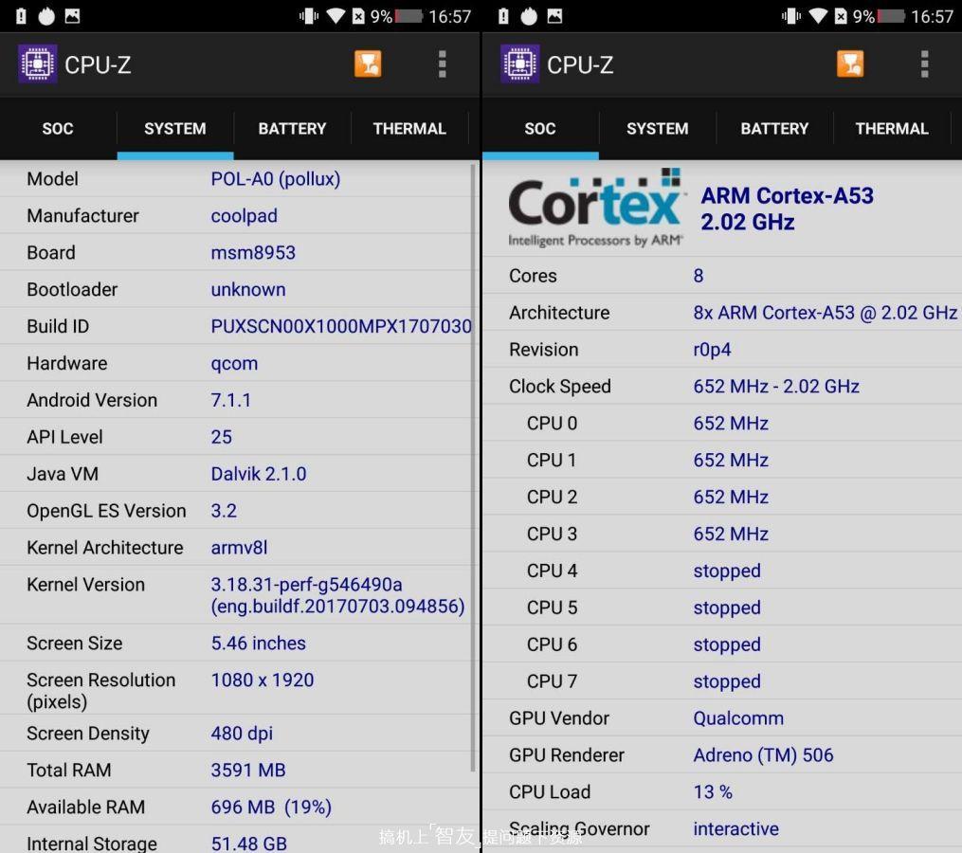
Task: Tap the '3.18.31-perf-g546490a' kernel version
Action: coord(306,584)
